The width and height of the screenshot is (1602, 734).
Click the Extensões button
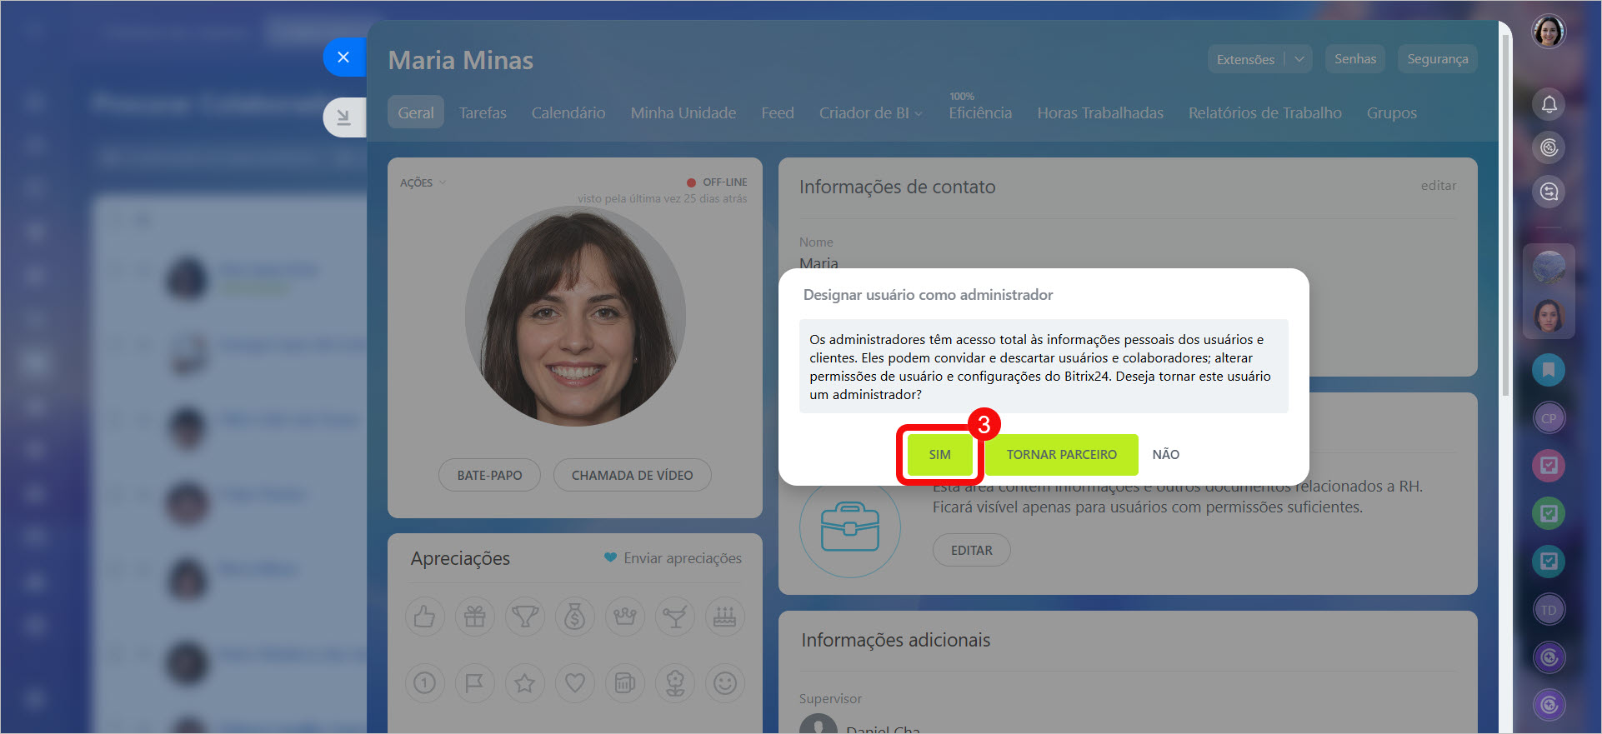[x=1245, y=59]
